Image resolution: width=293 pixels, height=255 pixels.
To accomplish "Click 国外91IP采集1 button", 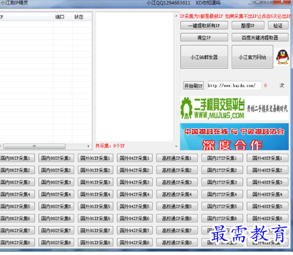I will tap(95, 158).
